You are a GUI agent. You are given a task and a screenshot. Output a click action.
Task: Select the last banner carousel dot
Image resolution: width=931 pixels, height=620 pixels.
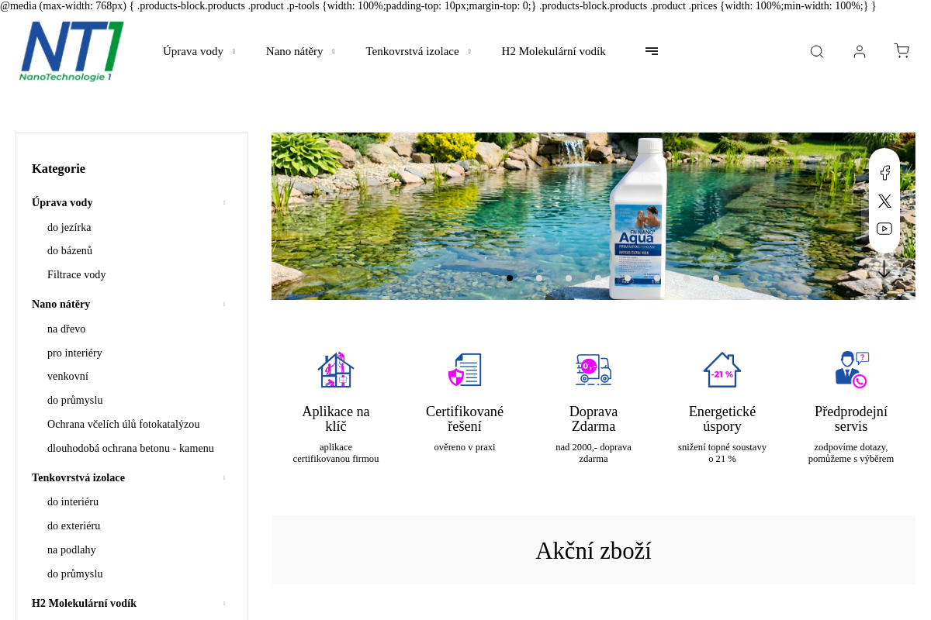(716, 278)
